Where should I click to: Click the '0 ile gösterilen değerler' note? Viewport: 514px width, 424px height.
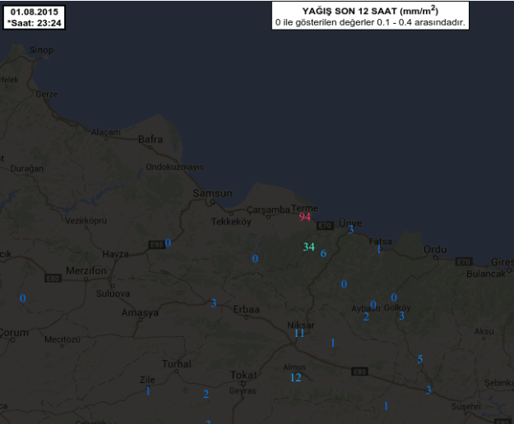coord(370,22)
